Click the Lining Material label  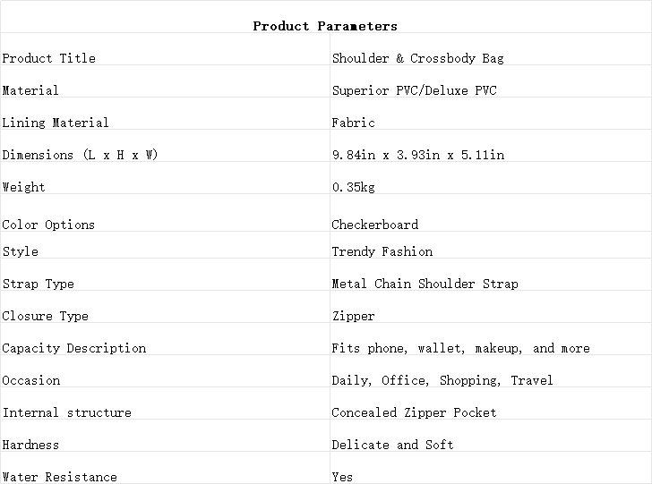click(56, 123)
